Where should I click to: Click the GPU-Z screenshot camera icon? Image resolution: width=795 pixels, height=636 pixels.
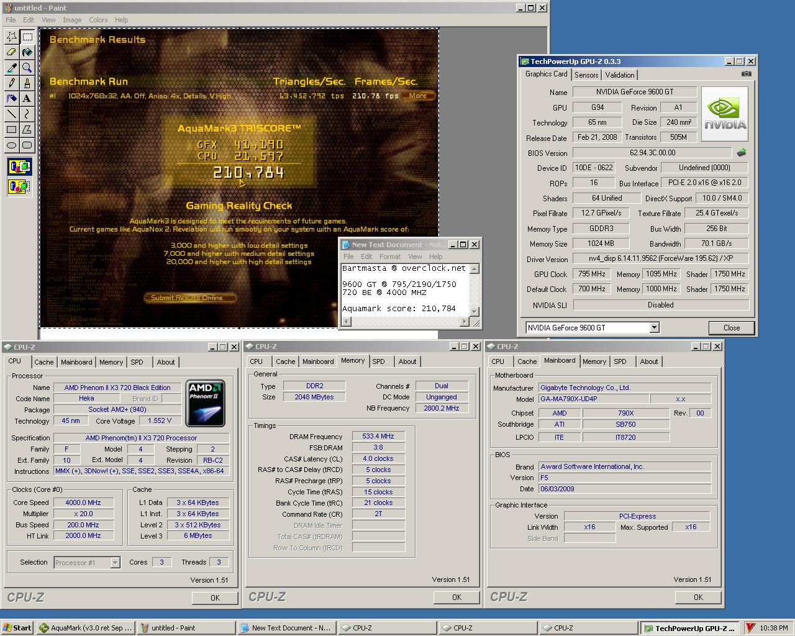747,74
